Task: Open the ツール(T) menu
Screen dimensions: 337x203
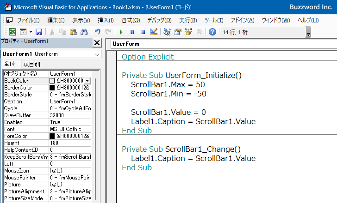Action: (x=214, y=20)
